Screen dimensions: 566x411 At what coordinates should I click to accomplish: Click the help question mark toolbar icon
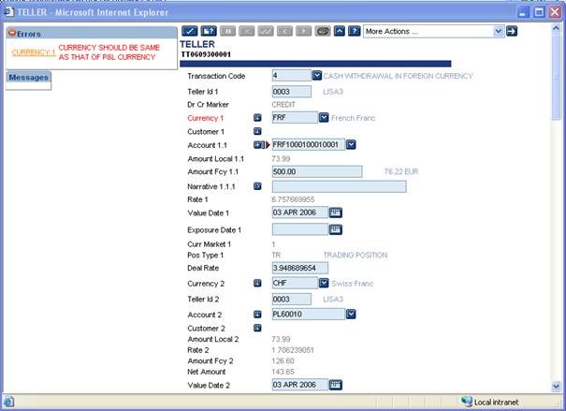[x=355, y=31]
